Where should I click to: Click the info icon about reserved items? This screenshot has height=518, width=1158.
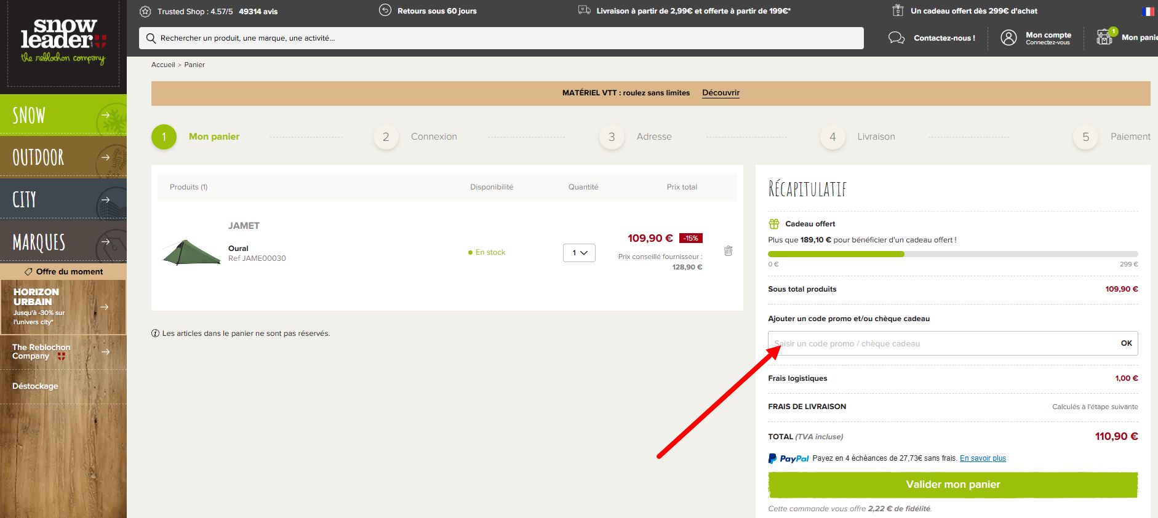click(x=155, y=333)
